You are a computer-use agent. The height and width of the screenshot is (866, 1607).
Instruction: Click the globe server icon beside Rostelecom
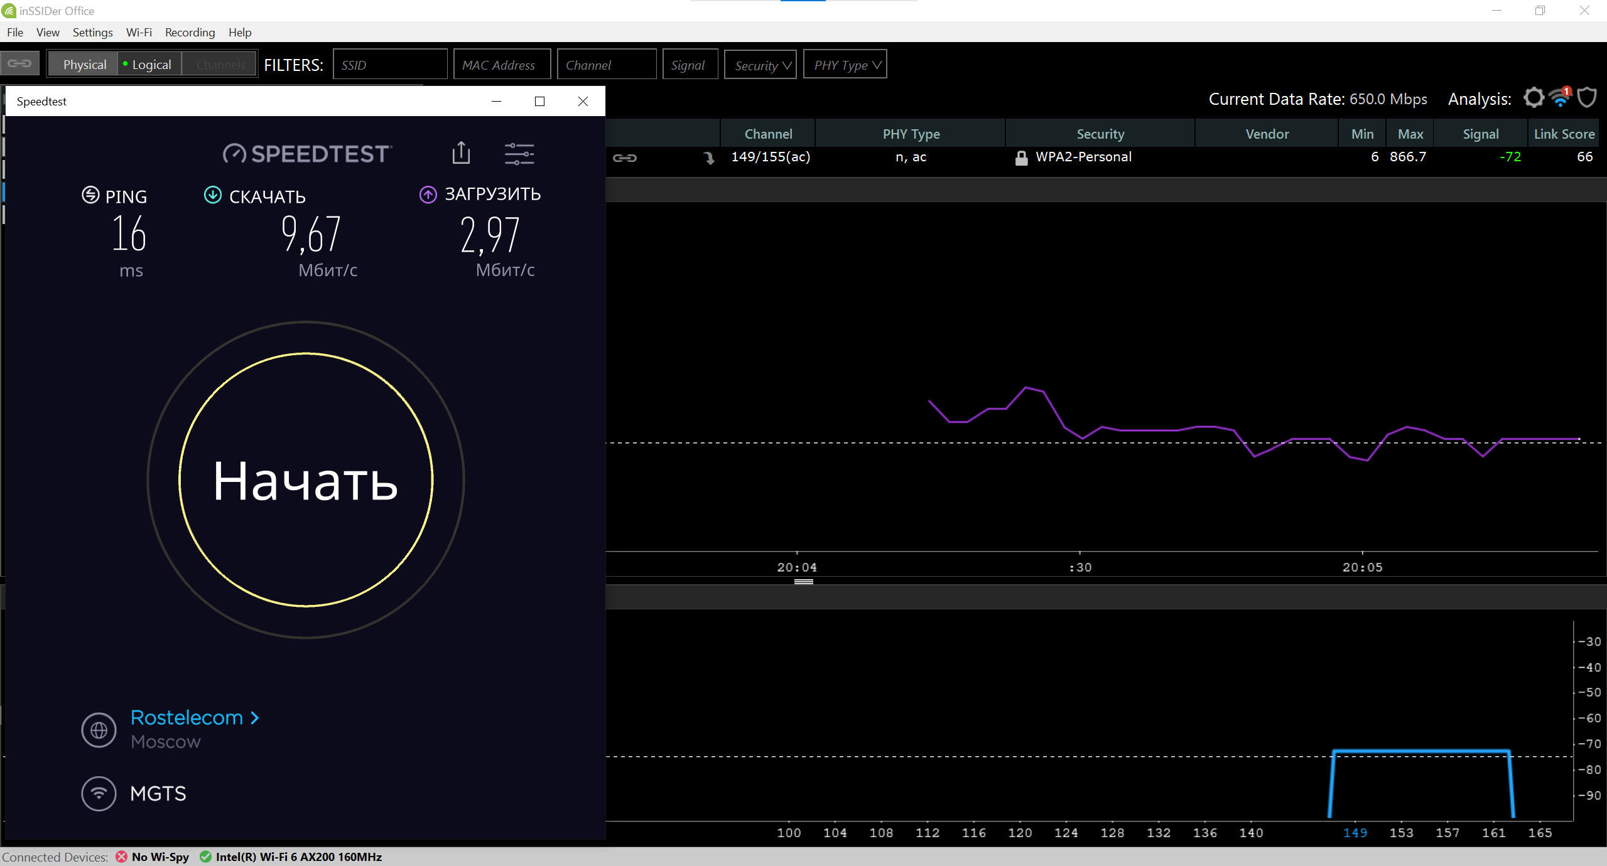(99, 730)
